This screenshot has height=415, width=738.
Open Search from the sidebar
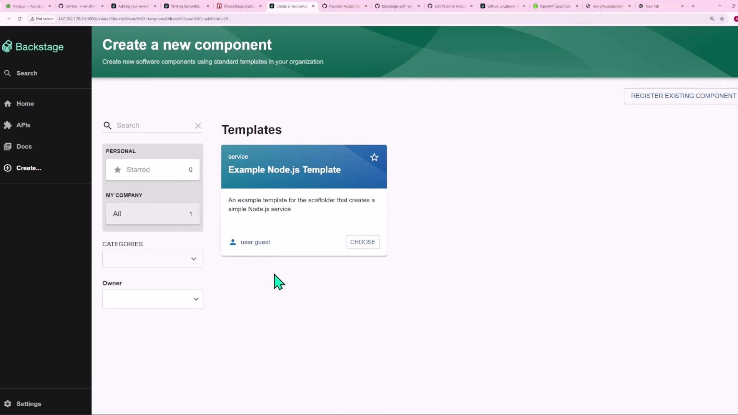tap(27, 73)
